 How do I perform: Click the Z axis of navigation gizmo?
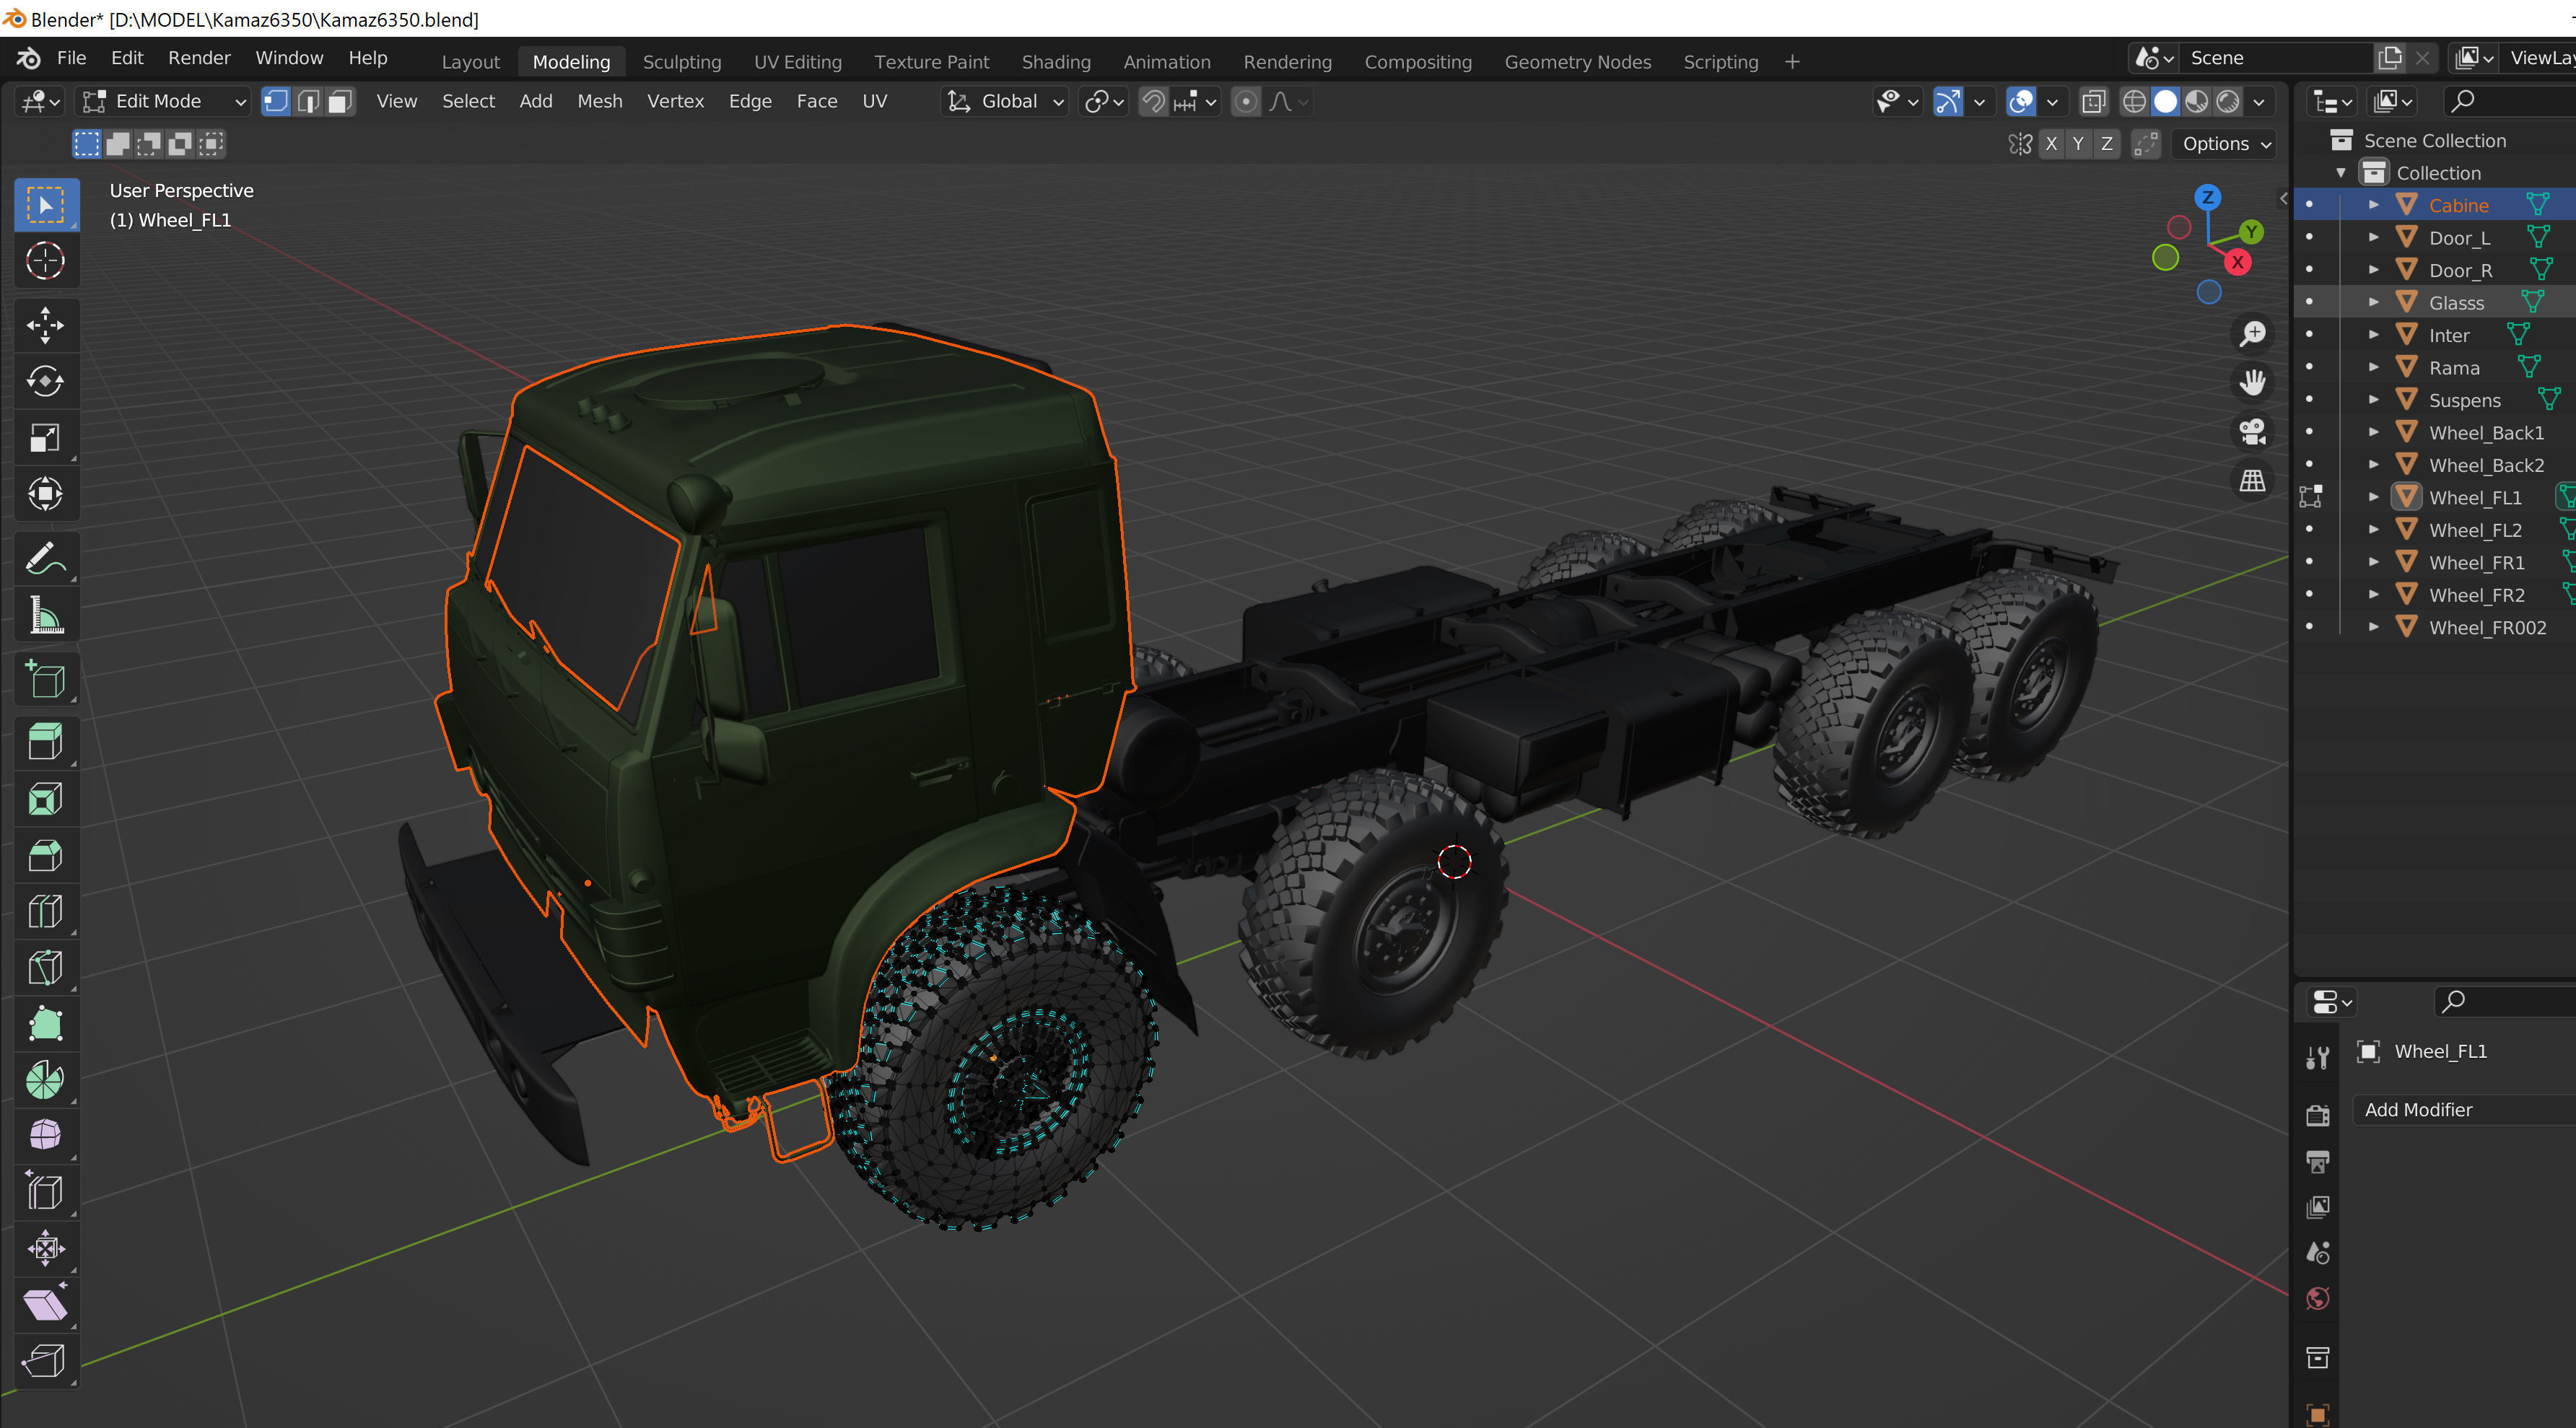(2207, 197)
